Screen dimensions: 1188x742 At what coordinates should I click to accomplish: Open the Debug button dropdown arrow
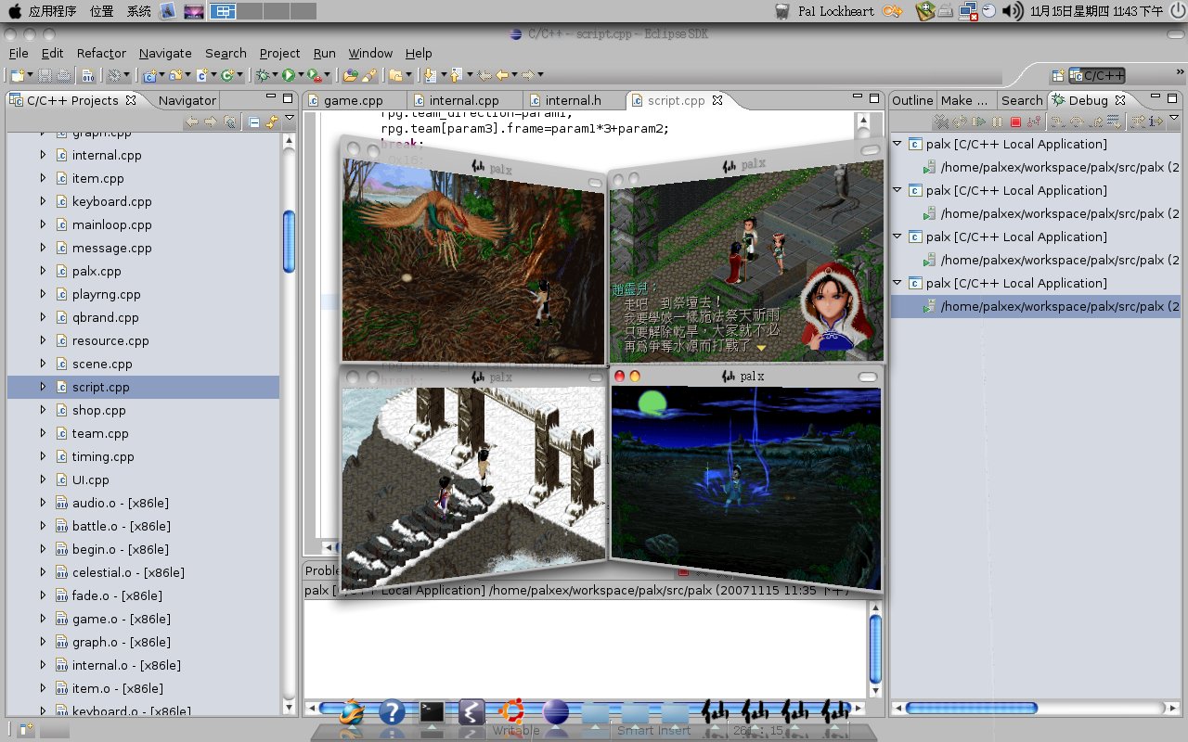[276, 75]
